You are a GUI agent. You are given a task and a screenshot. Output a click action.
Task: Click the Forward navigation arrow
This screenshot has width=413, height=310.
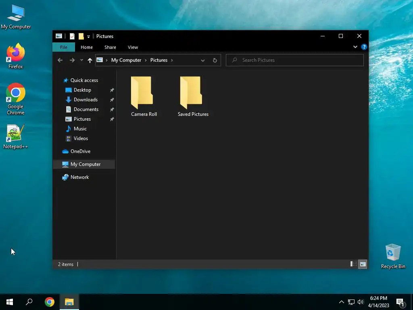click(x=72, y=60)
